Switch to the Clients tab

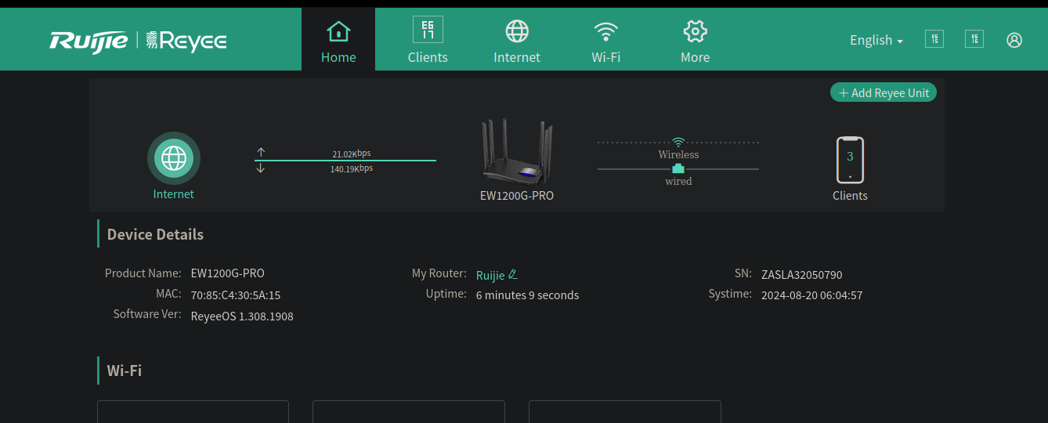click(x=428, y=39)
